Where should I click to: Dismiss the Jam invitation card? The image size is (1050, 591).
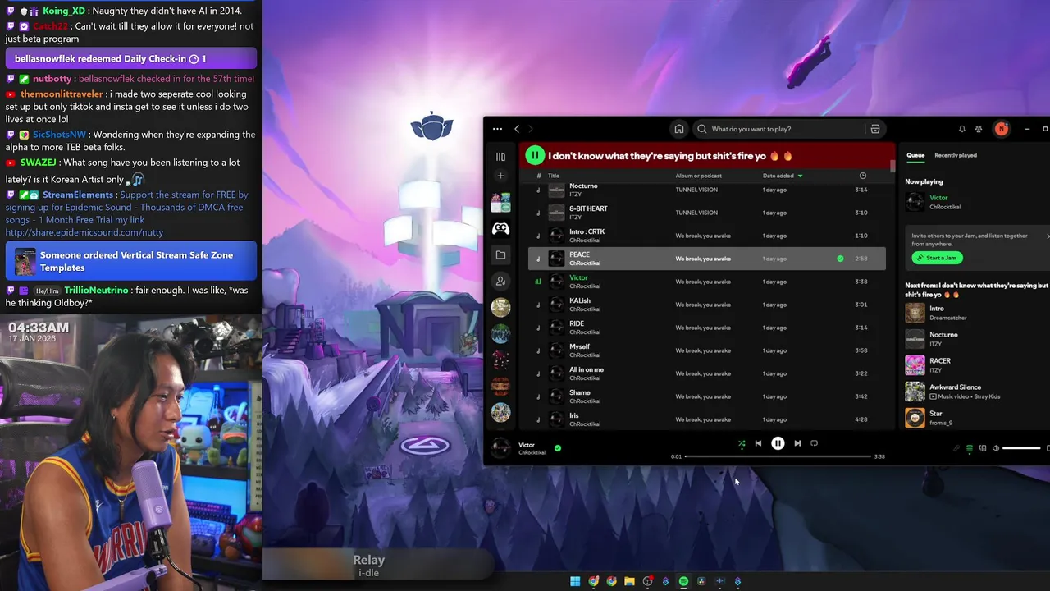1048,236
